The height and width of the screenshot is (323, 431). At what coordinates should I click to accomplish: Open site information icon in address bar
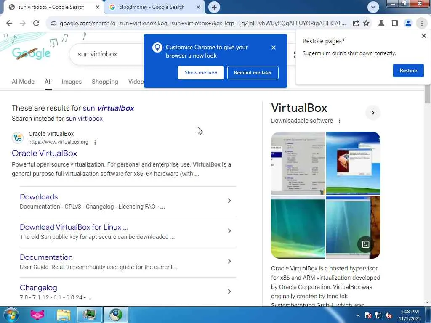53,24
